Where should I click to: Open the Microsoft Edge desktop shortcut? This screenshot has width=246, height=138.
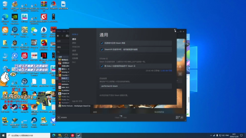click(5, 19)
